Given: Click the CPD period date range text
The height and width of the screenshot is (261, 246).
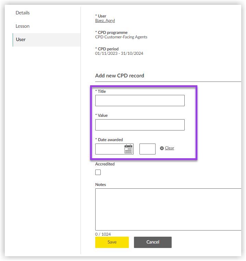Looking at the screenshot, I should click(x=119, y=53).
